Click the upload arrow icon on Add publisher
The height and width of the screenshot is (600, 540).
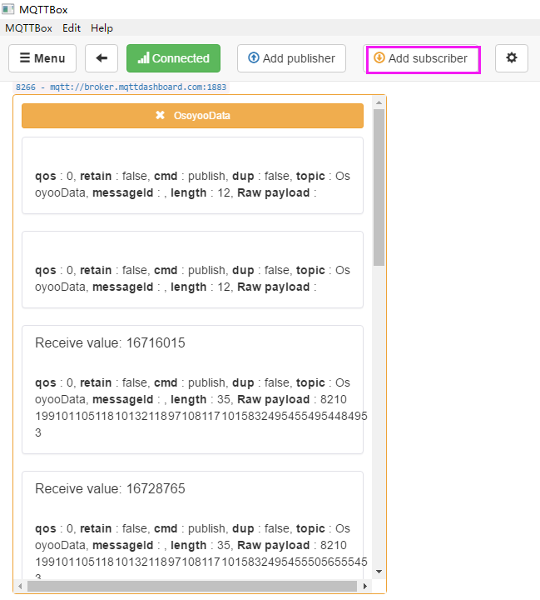[x=254, y=57]
